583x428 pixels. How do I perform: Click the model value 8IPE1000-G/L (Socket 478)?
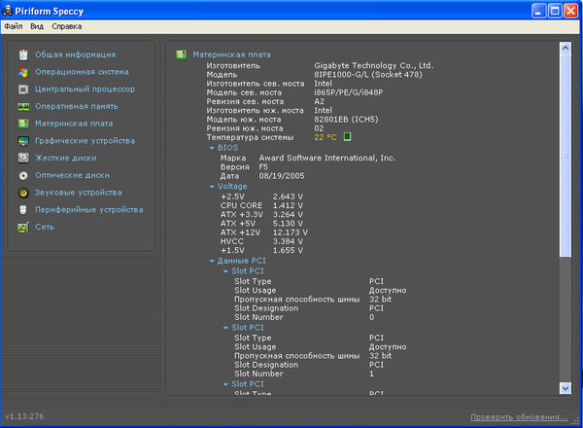368,75
